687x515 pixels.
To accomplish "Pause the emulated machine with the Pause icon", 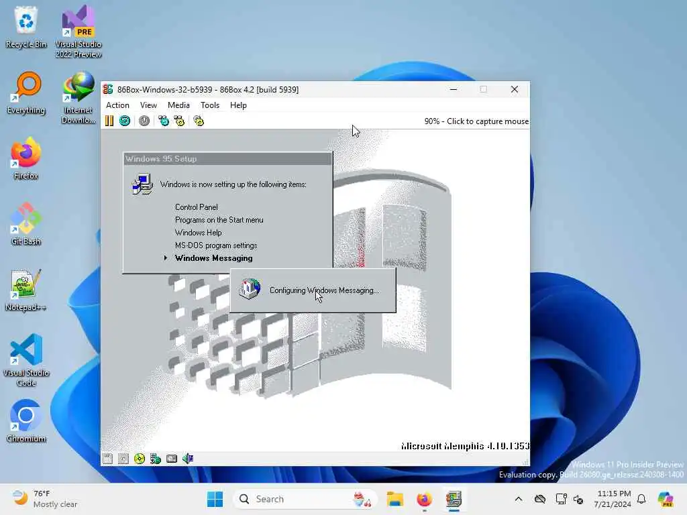I will click(x=109, y=121).
